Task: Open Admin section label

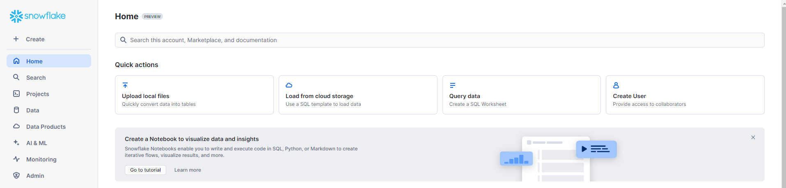Action: click(35, 176)
